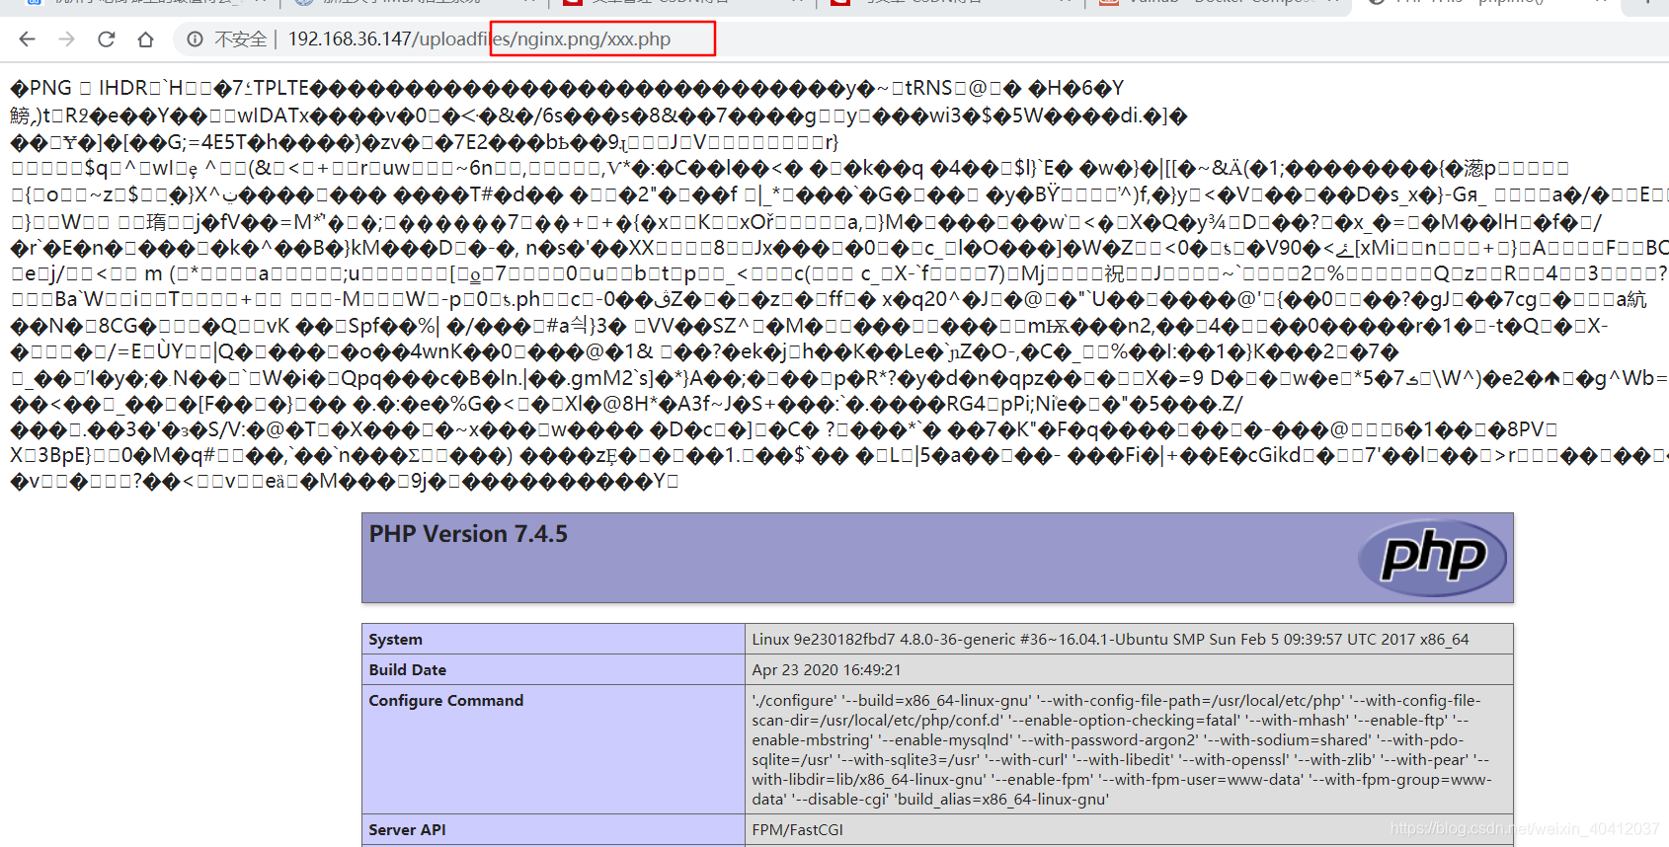Click the "Build Date" row label

click(x=408, y=669)
